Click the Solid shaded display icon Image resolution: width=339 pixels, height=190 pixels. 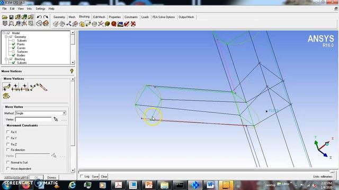[46, 23]
